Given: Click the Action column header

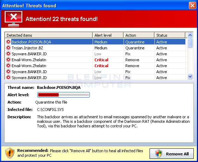Looking at the screenshot, I should pos(139,35).
